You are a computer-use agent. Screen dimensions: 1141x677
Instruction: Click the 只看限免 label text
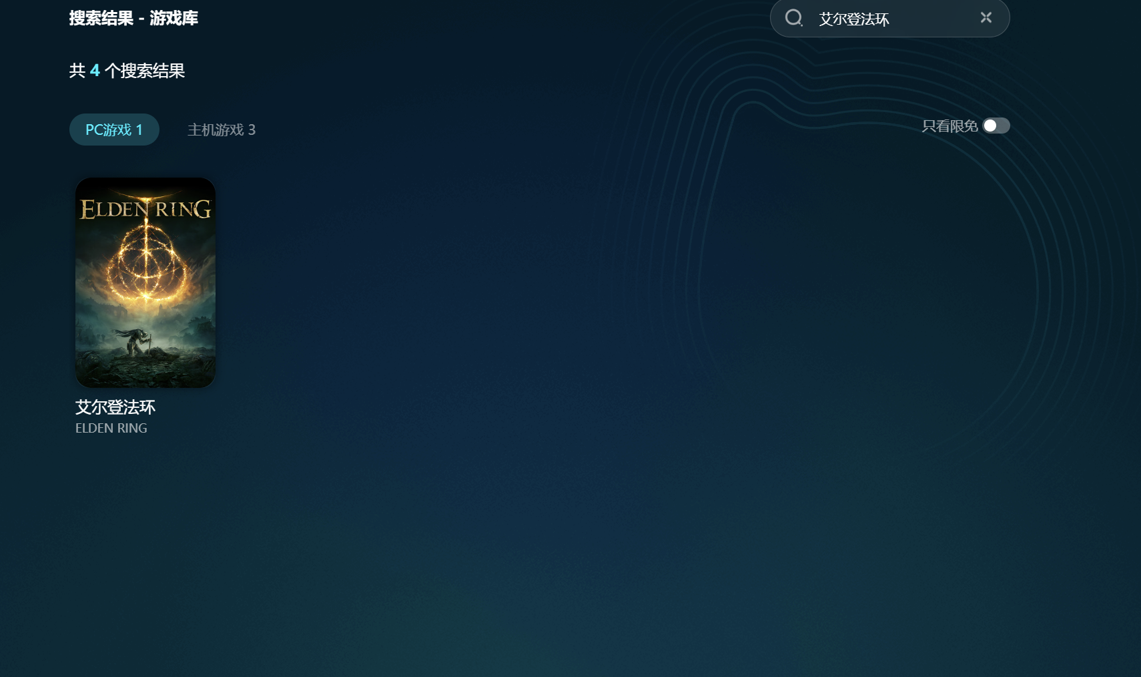tap(949, 126)
